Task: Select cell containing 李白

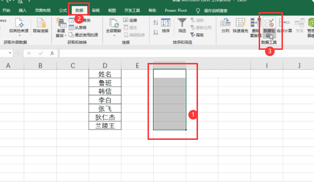Action: [x=105, y=100]
